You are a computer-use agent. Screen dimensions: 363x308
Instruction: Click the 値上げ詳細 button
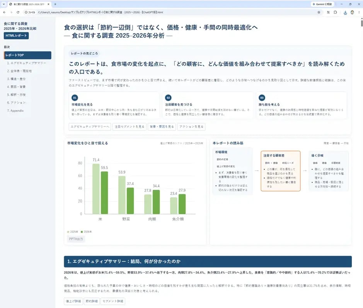tap(73, 301)
